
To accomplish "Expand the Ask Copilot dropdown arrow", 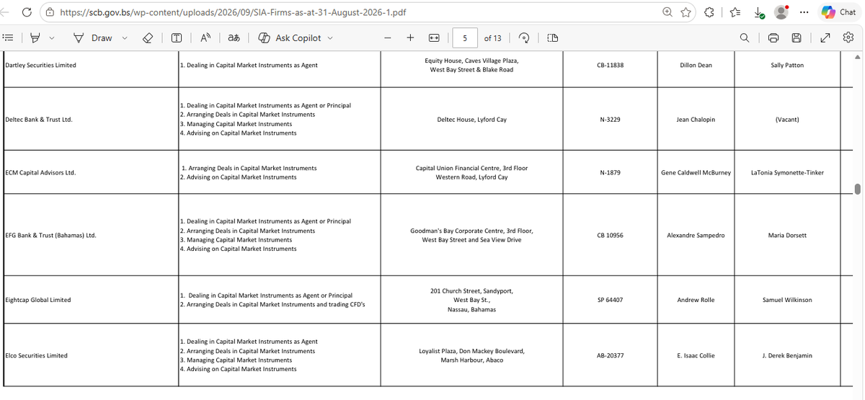I will pos(331,38).
